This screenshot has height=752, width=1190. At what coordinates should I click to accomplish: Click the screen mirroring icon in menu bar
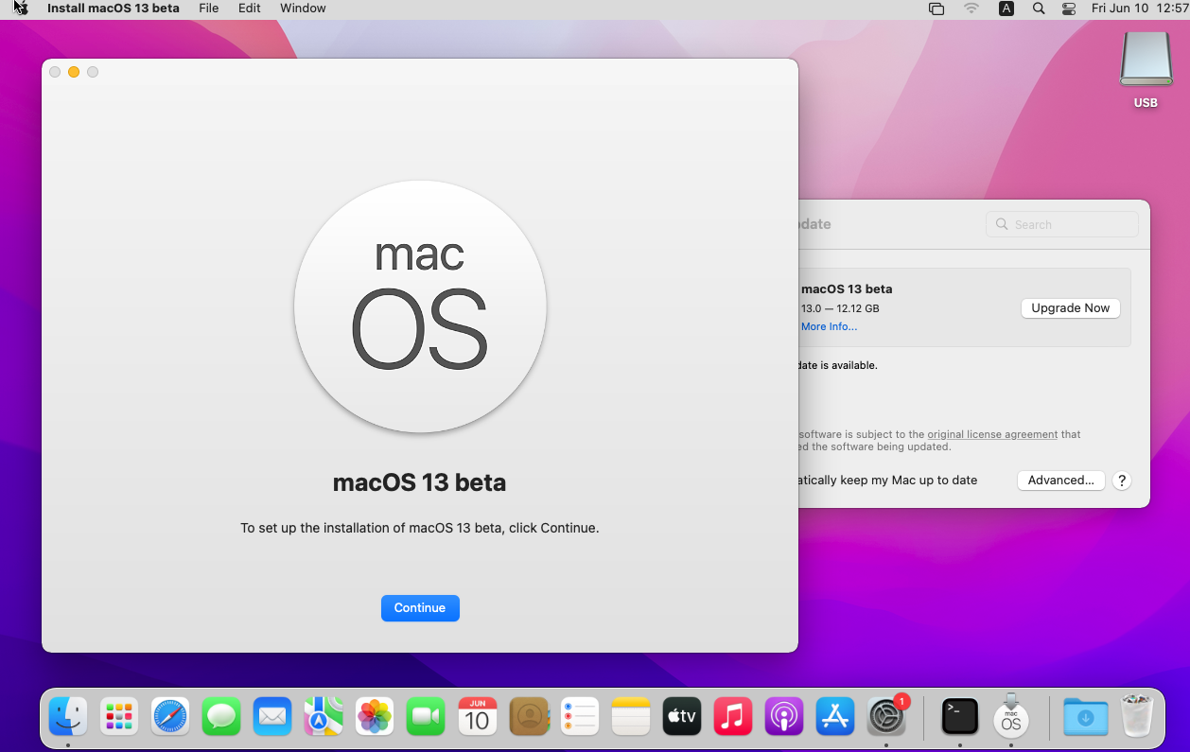click(936, 9)
